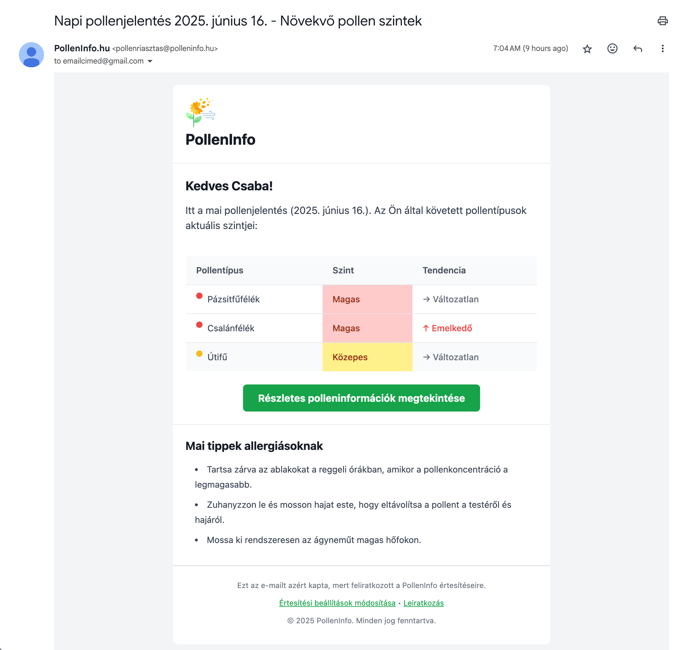This screenshot has height=650, width=681.
Task: Select the yellow Közepes level cell
Action: click(x=367, y=357)
